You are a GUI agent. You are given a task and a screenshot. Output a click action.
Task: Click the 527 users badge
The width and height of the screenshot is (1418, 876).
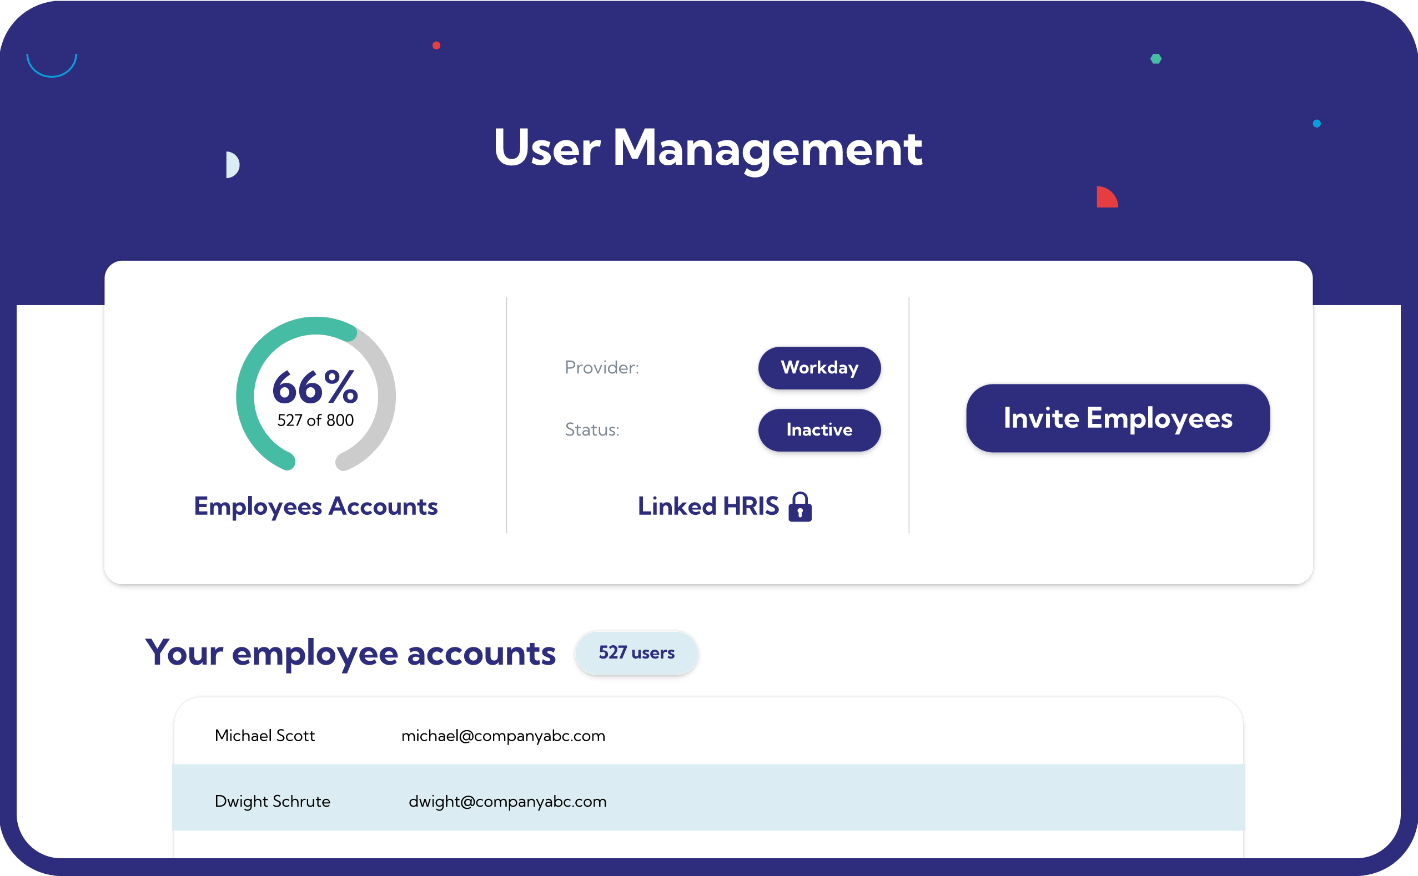click(x=636, y=653)
